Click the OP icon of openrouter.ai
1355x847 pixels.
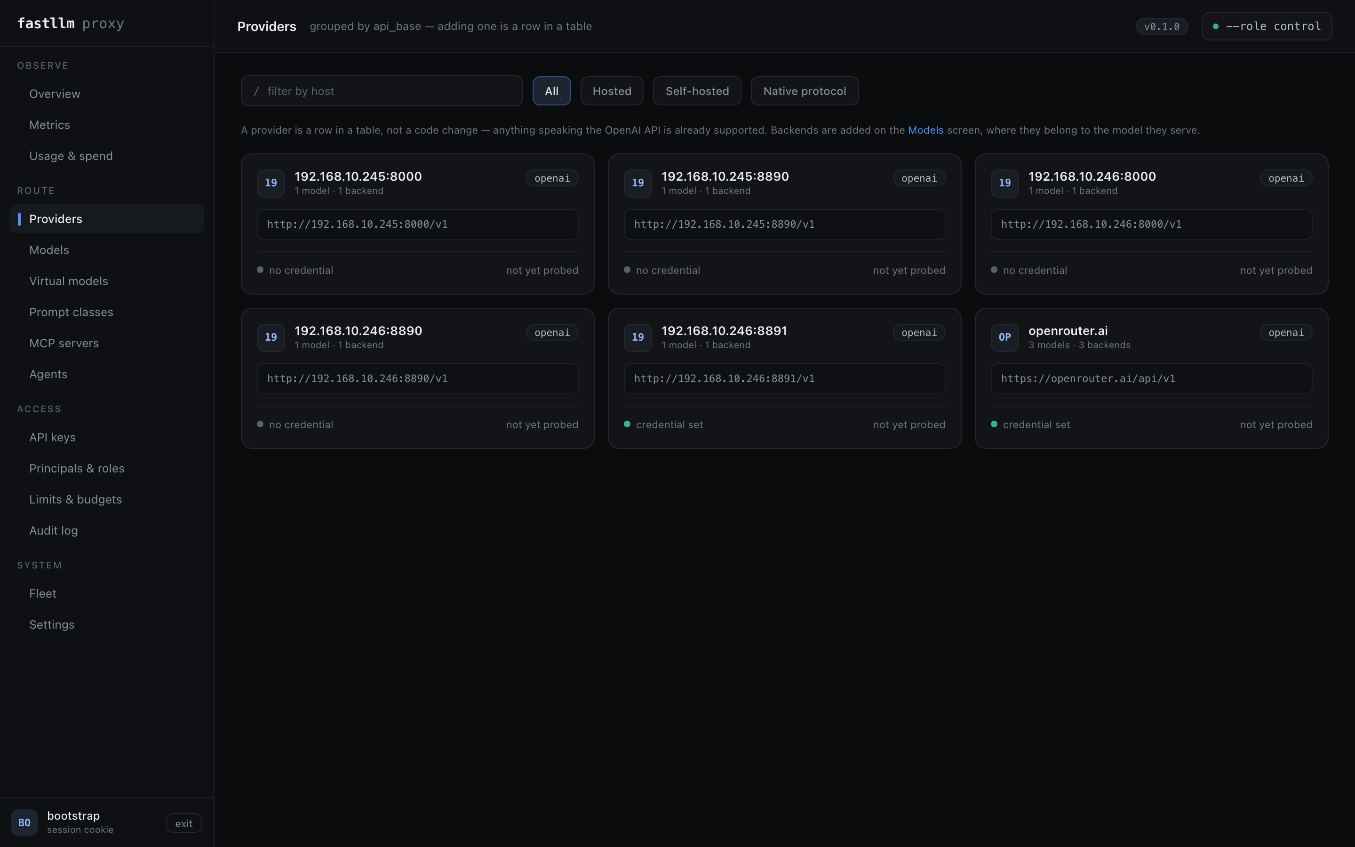(x=1005, y=338)
